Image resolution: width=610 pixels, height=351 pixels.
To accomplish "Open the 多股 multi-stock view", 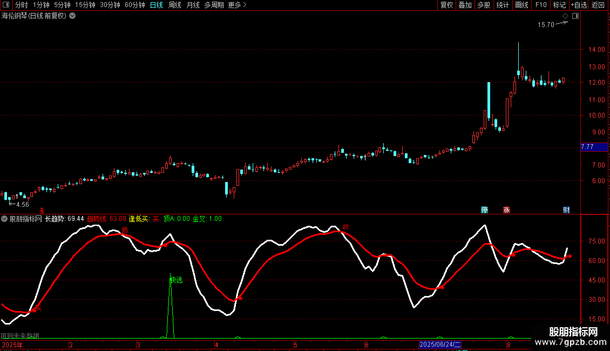I will (484, 5).
